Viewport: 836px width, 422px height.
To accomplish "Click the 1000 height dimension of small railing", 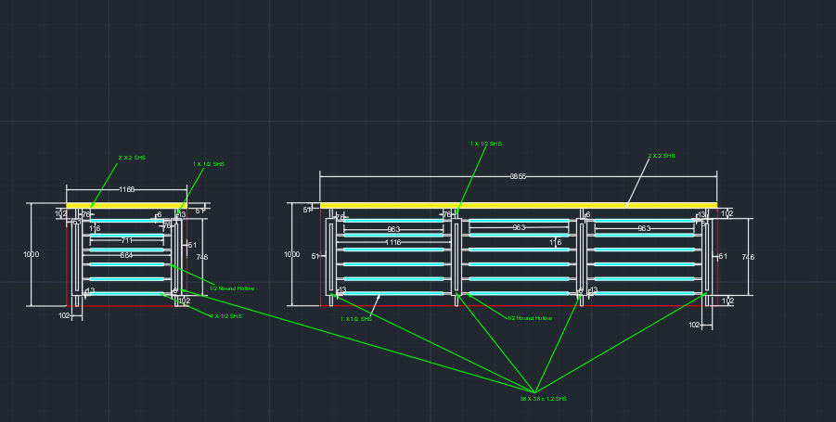I will click(x=31, y=254).
